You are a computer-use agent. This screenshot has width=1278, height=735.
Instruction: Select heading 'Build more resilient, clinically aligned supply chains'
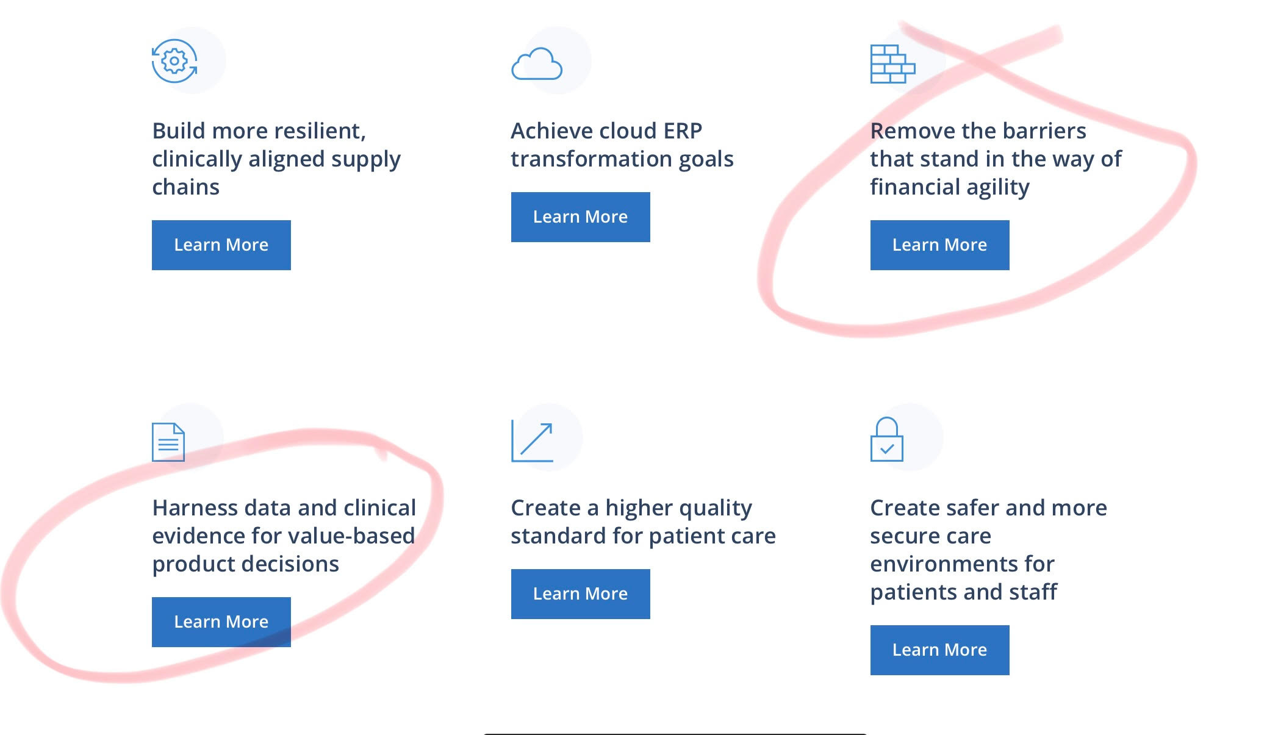point(276,159)
